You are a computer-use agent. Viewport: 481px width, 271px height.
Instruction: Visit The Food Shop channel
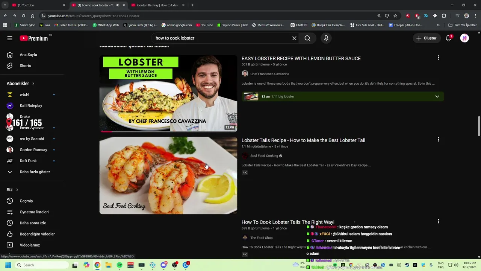click(x=262, y=238)
